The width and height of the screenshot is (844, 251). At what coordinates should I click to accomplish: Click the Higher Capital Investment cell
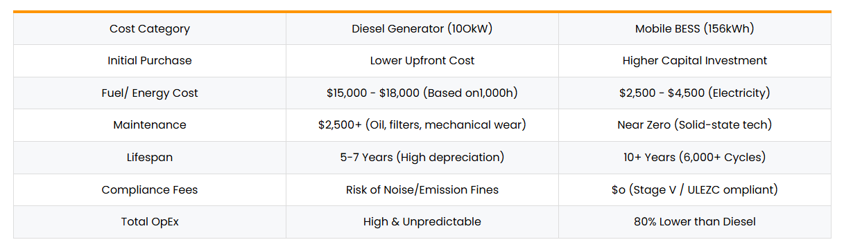click(695, 61)
